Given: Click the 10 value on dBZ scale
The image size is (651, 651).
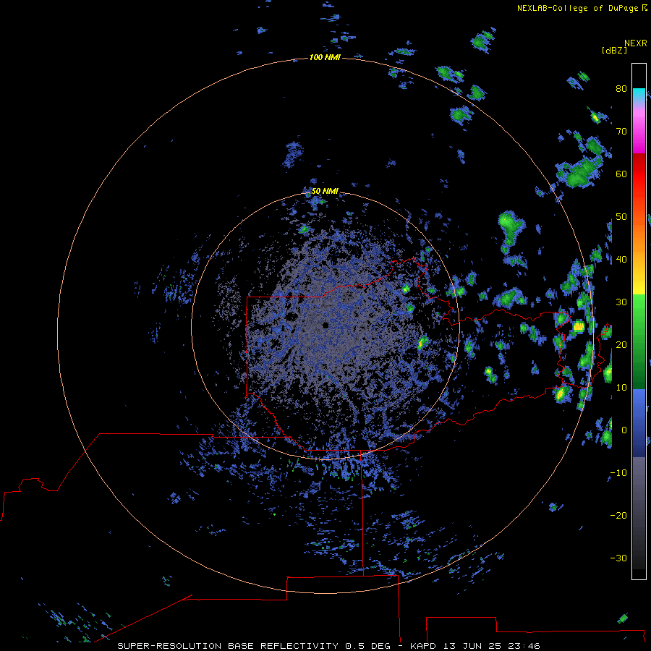Looking at the screenshot, I should [x=621, y=388].
